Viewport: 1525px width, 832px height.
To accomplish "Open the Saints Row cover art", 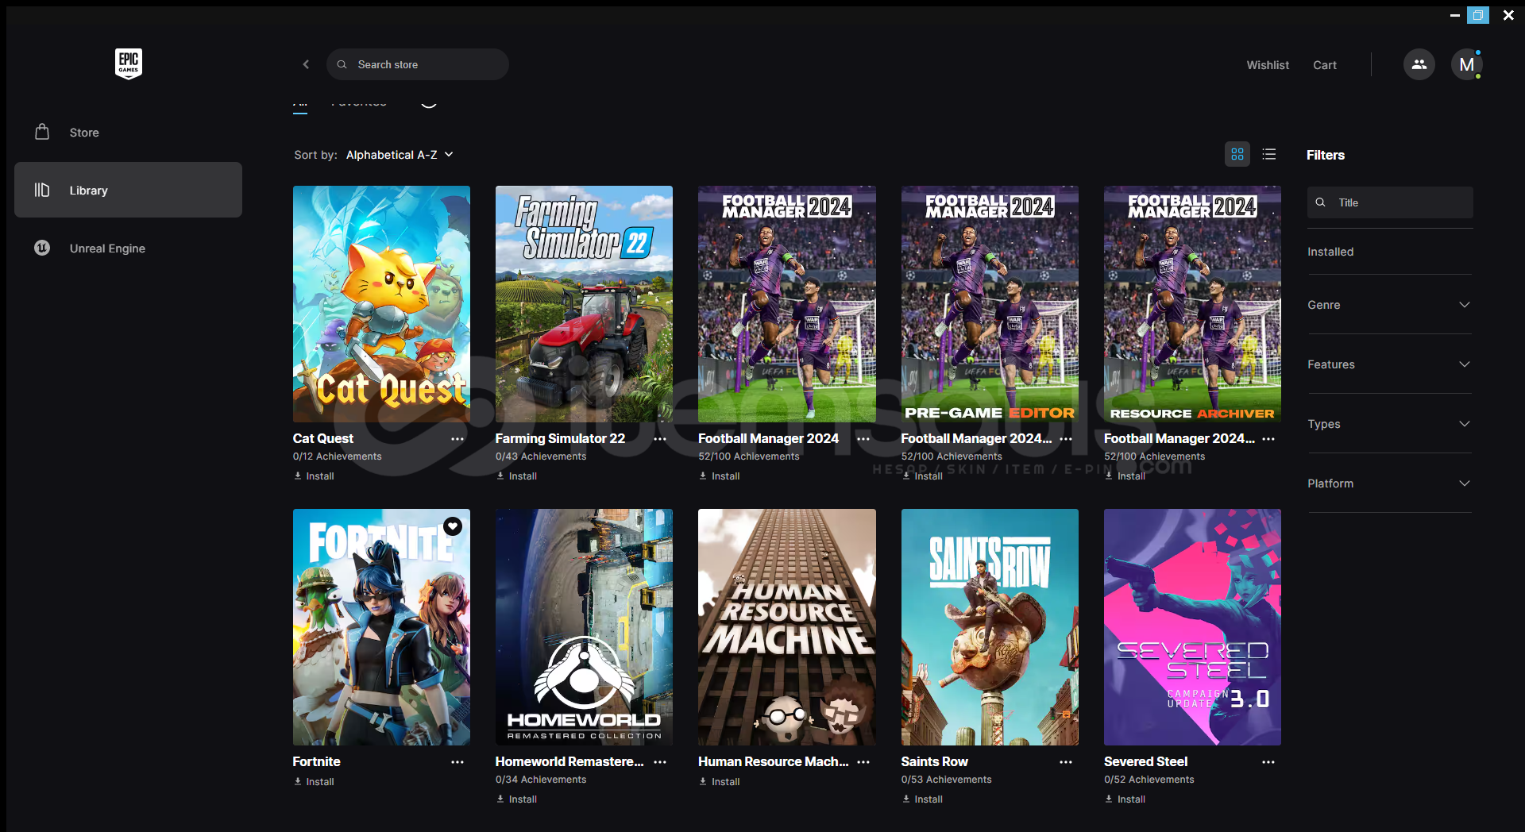I will click(990, 627).
